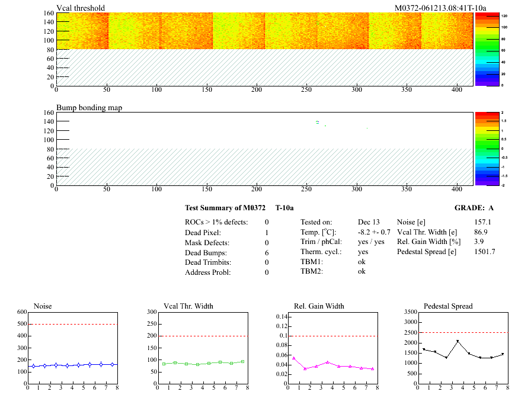The image size is (531, 398).
Task: Click the test date "Dec 13"
Action: coord(369,222)
